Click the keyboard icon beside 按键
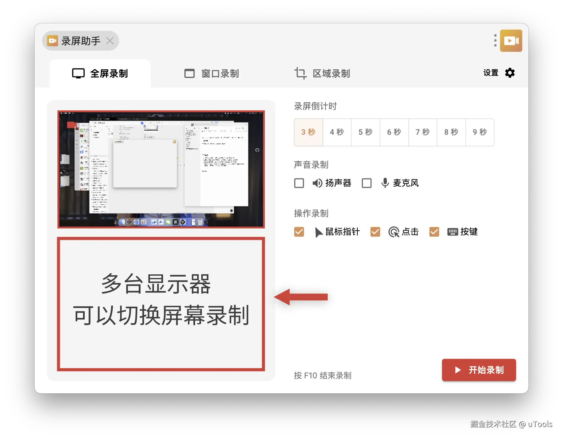This screenshot has height=439, width=563. coord(452,232)
